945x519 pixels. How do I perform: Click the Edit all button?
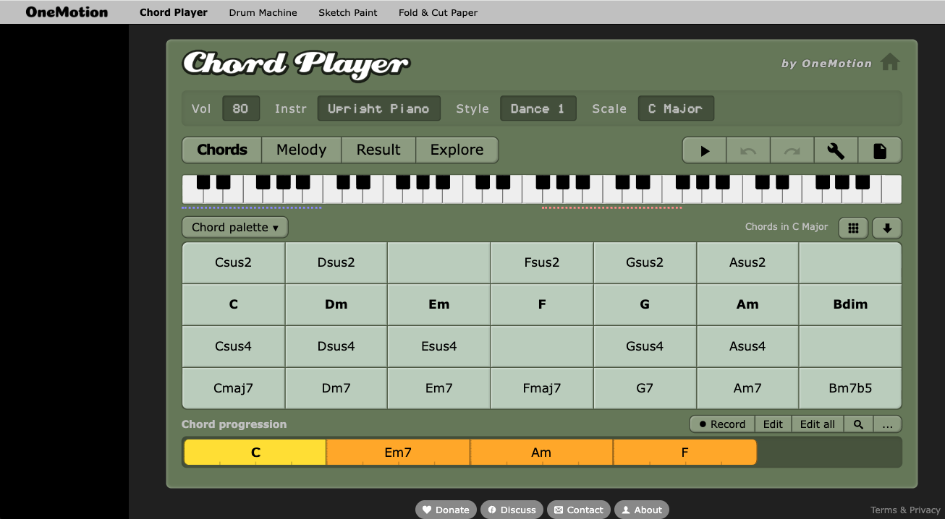coord(818,424)
